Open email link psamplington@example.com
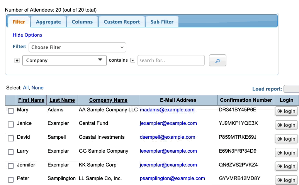Image resolution: width=299 pixels, height=185 pixels. coord(172,178)
